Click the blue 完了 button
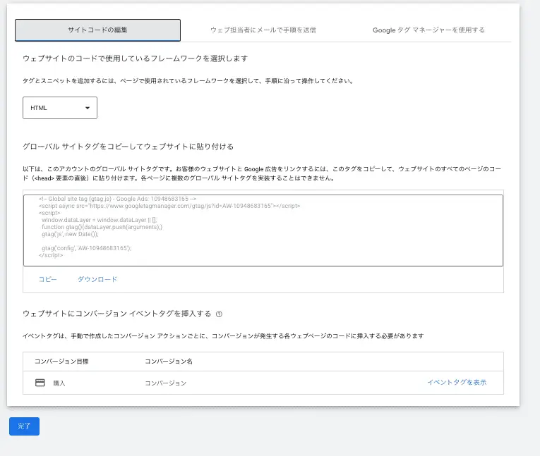Image resolution: width=540 pixels, height=456 pixels. (x=24, y=426)
